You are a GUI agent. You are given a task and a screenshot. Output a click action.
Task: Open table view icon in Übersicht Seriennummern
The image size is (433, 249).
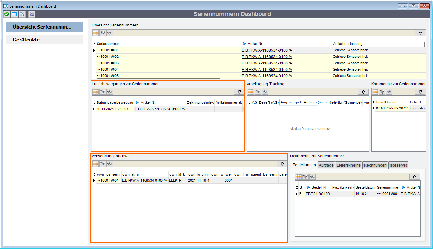tap(96, 33)
